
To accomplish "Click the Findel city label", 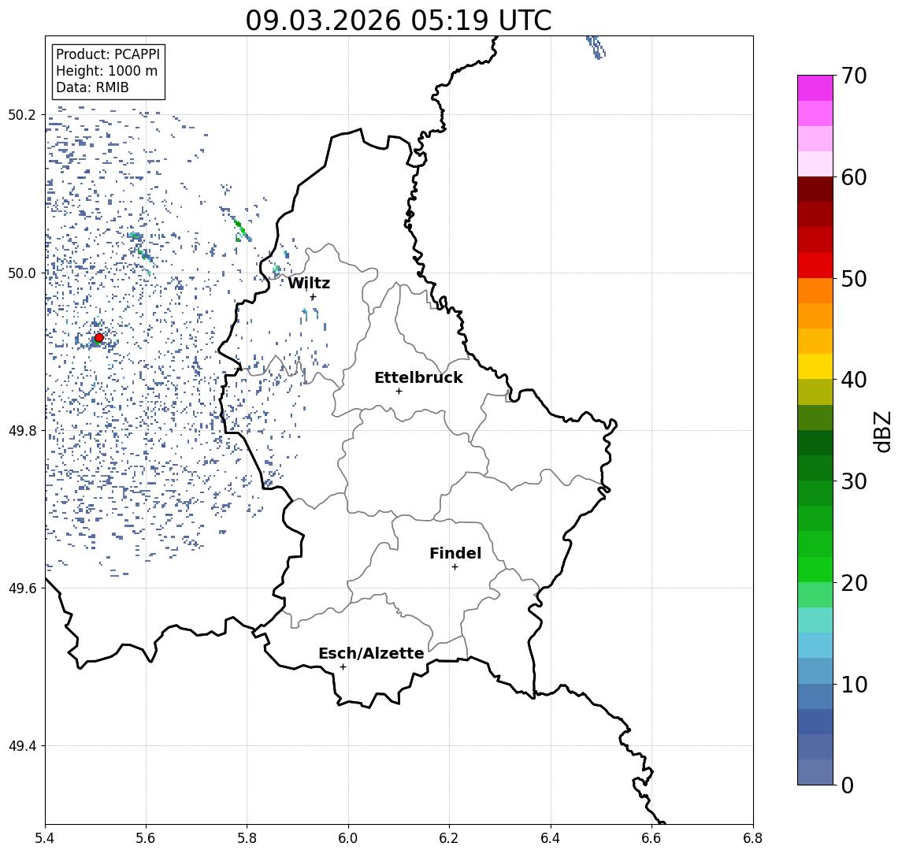I will [x=455, y=553].
